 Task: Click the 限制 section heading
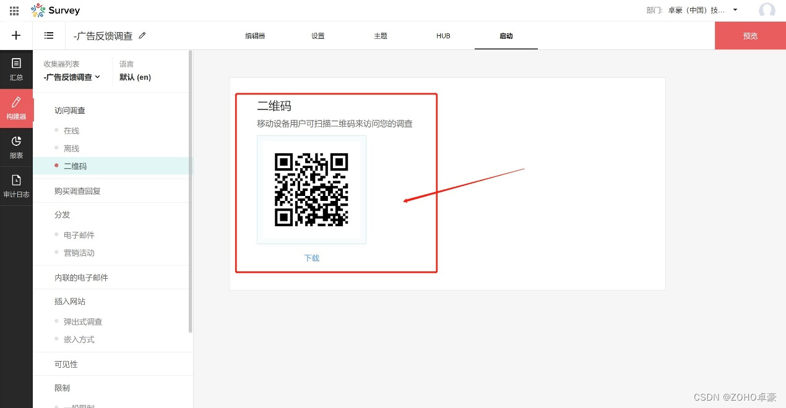(x=62, y=388)
